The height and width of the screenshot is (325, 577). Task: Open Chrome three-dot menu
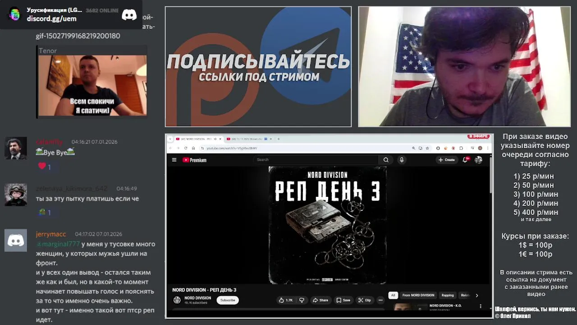click(x=488, y=148)
